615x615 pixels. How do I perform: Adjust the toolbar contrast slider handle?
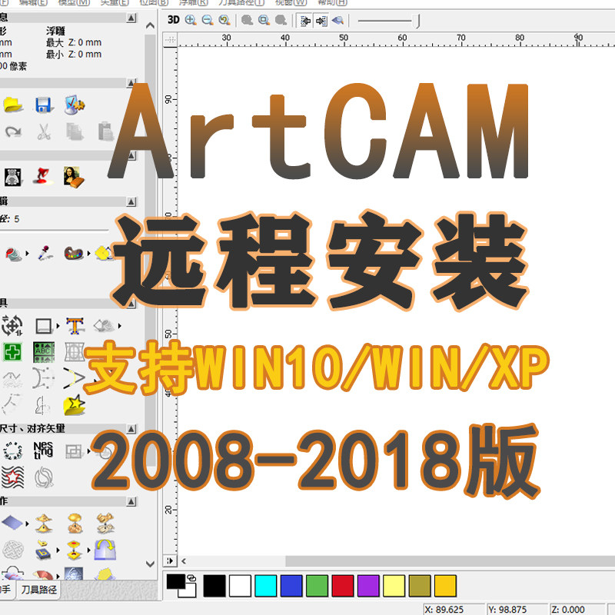click(x=417, y=22)
